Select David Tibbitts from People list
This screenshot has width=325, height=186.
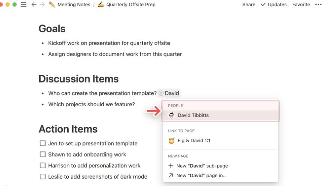click(x=193, y=115)
